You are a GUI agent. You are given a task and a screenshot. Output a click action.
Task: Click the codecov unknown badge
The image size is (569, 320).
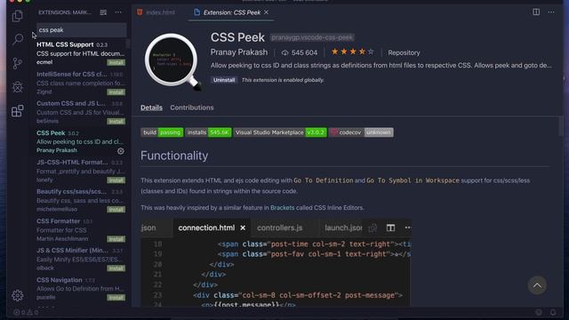[x=361, y=132]
